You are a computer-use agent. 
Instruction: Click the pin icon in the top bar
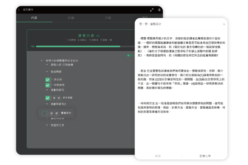point(159,10)
